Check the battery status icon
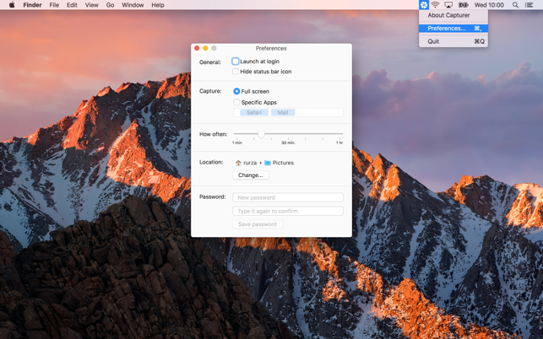This screenshot has width=543, height=339. coord(463,5)
